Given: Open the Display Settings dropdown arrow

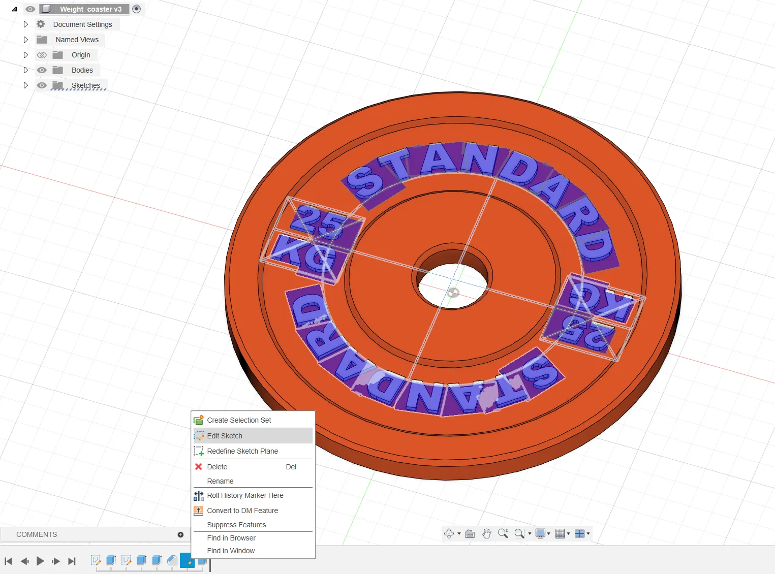Looking at the screenshot, I should [x=549, y=534].
